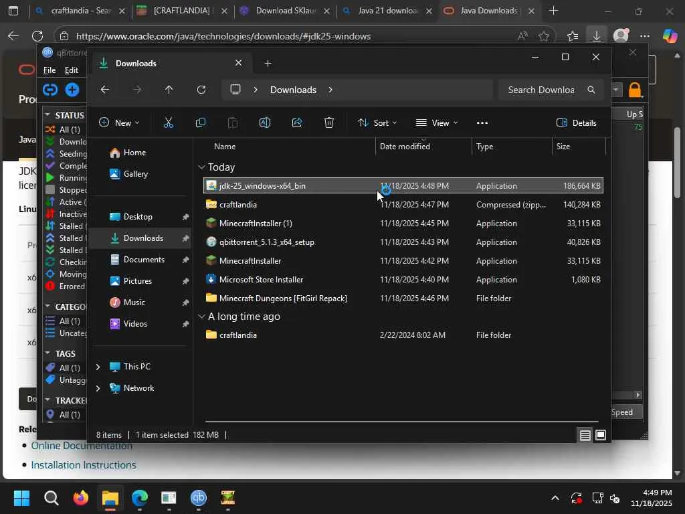Viewport: 685px width, 514px height.
Task: Open taskbar search
Action: (x=51, y=498)
